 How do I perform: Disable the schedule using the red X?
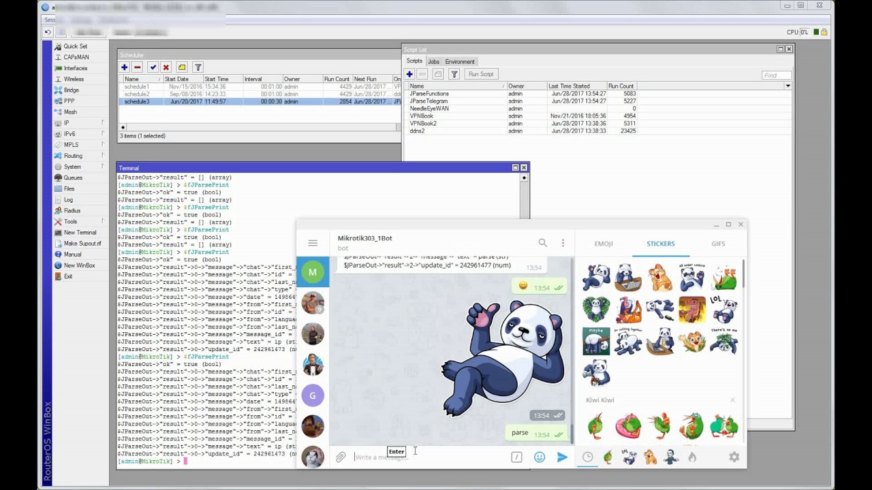coord(166,67)
